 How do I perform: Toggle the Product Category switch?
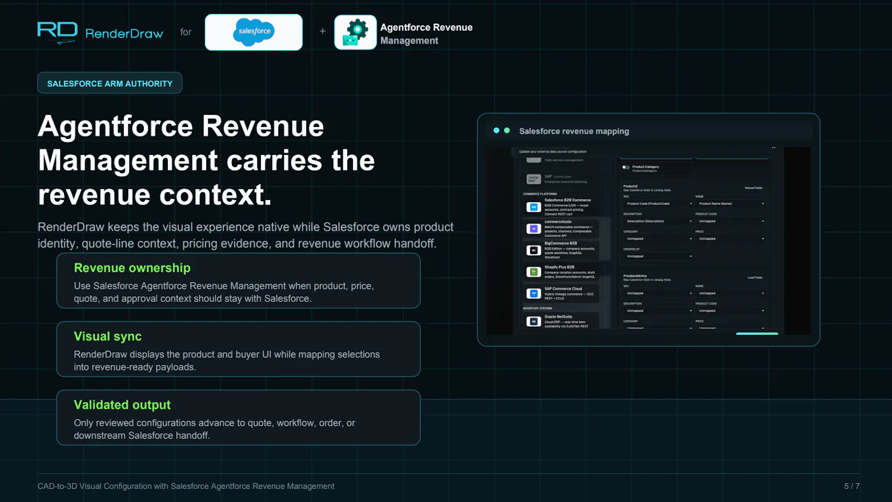click(x=626, y=167)
